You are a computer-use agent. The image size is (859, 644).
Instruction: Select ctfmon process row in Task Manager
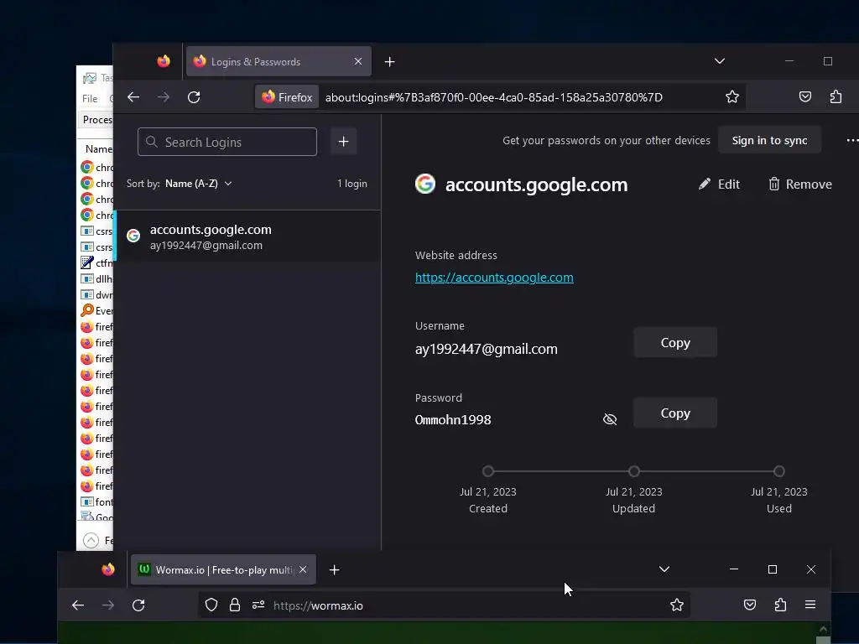(x=96, y=262)
